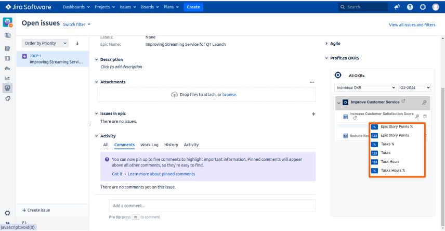Open the Dashboards menu
This screenshot has height=231, width=445.
point(76,7)
